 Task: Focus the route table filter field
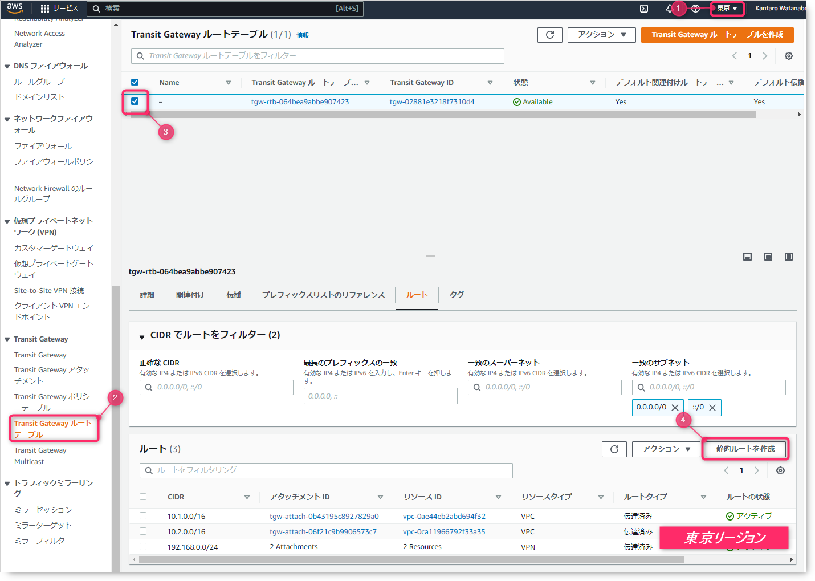coord(317,56)
